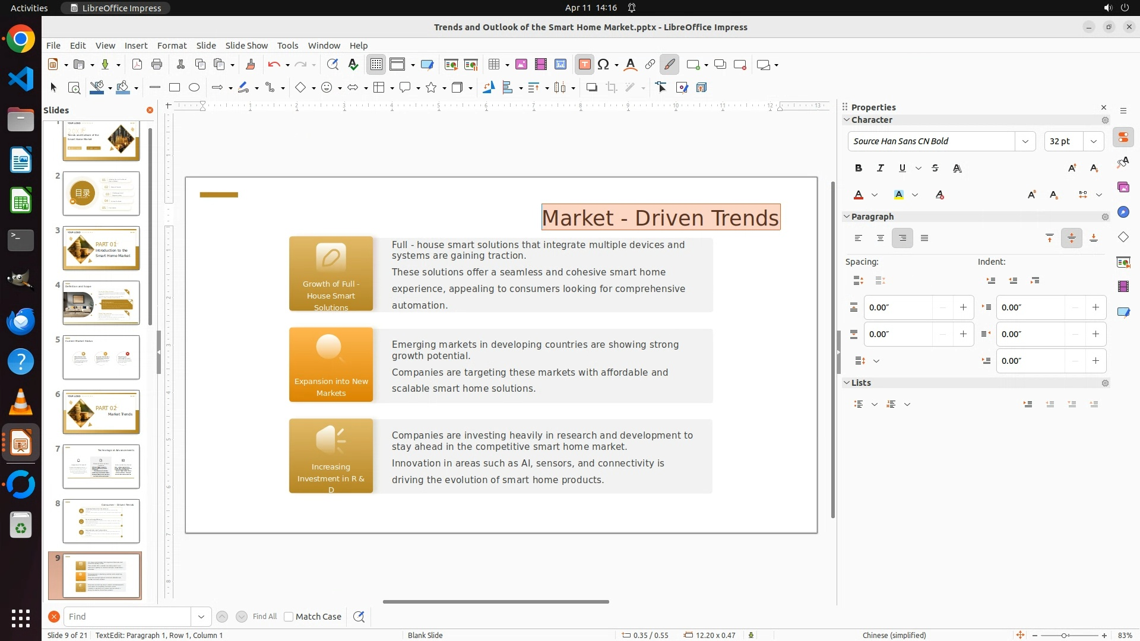The height and width of the screenshot is (641, 1140).
Task: Open Google Chrome from the dock
Action: point(21,40)
